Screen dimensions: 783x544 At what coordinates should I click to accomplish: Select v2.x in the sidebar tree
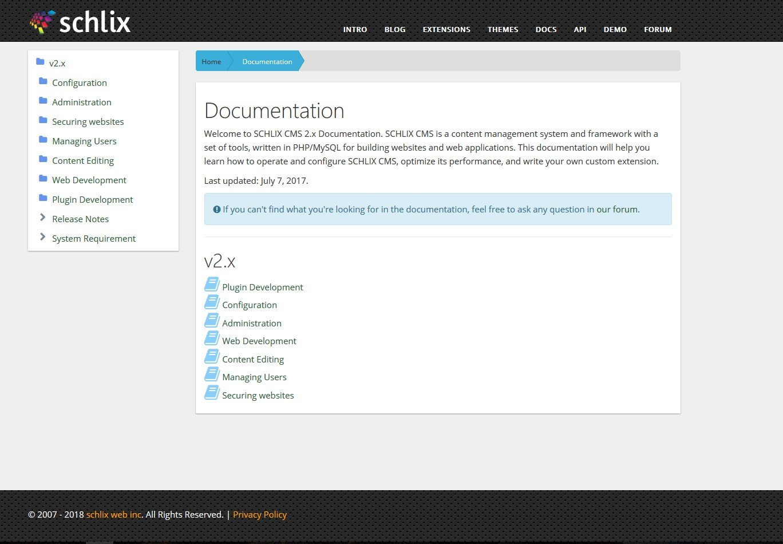coord(57,63)
